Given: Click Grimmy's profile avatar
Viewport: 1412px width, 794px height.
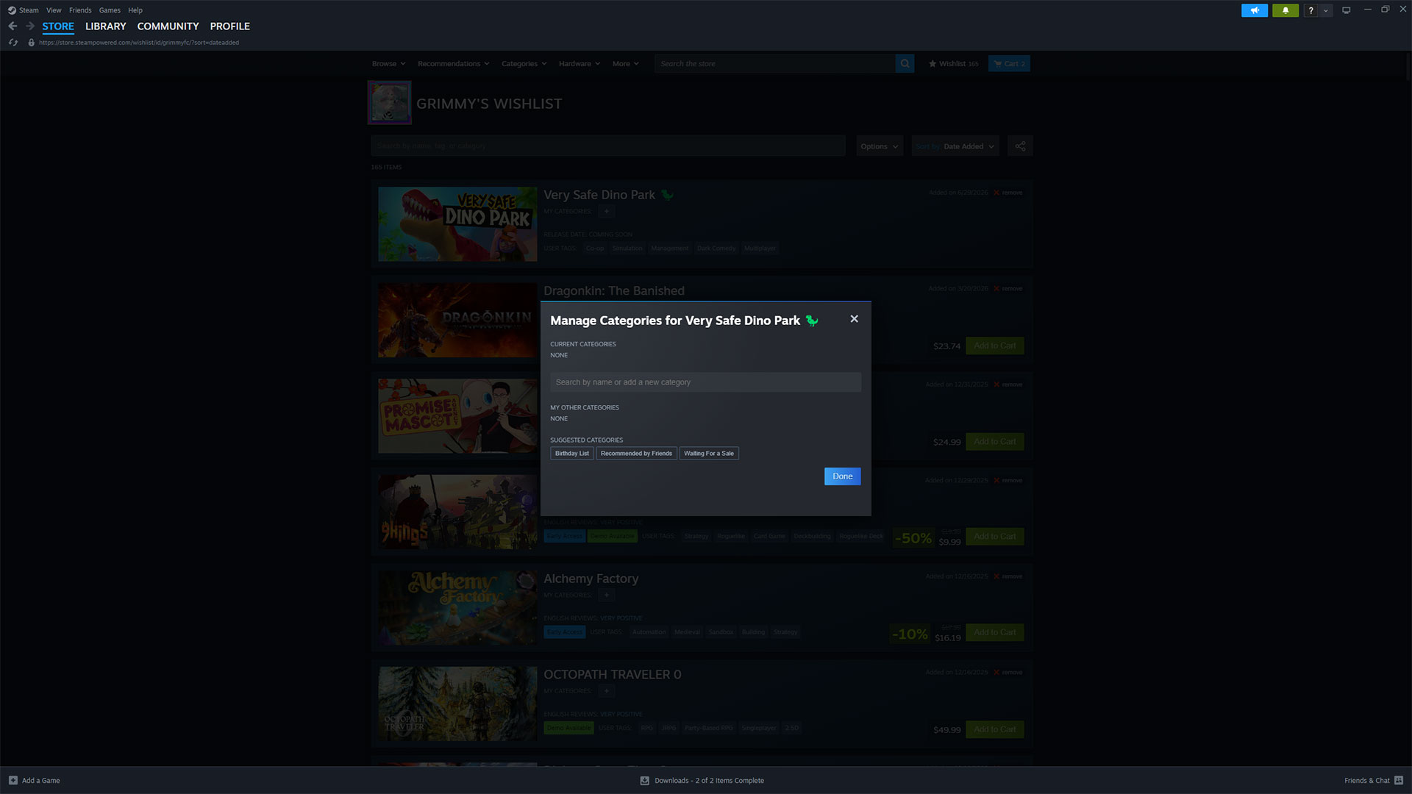Looking at the screenshot, I should click(x=390, y=103).
